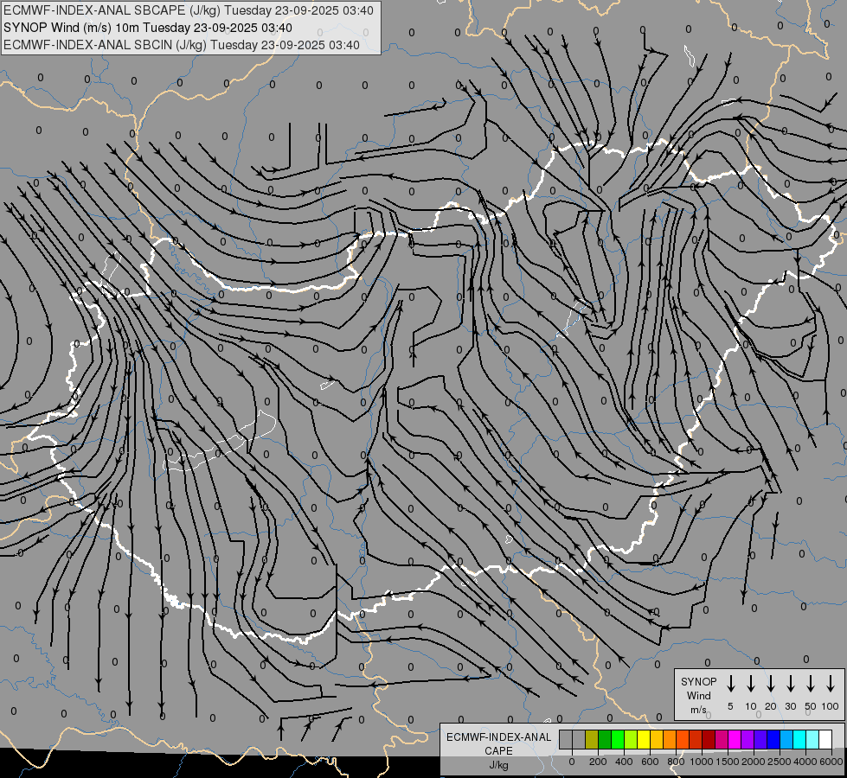Select the cyan 4000 J/kg legend swatch
The width and height of the screenshot is (847, 778).
point(800,740)
